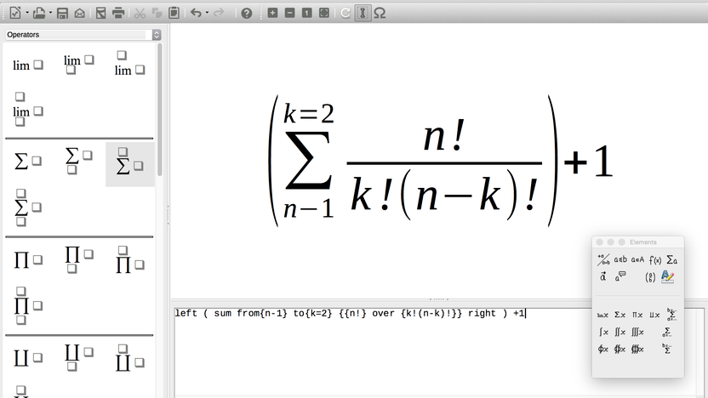This screenshot has width=708, height=398.
Task: Zoom out of the formula view
Action: pyautogui.click(x=289, y=13)
